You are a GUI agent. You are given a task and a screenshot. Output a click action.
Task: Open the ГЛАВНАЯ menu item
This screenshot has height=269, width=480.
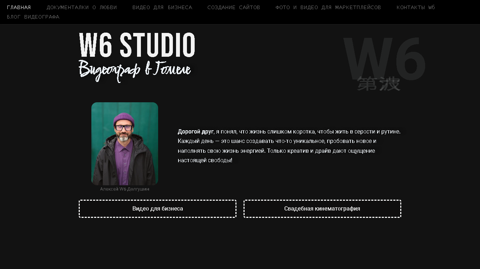coord(19,7)
